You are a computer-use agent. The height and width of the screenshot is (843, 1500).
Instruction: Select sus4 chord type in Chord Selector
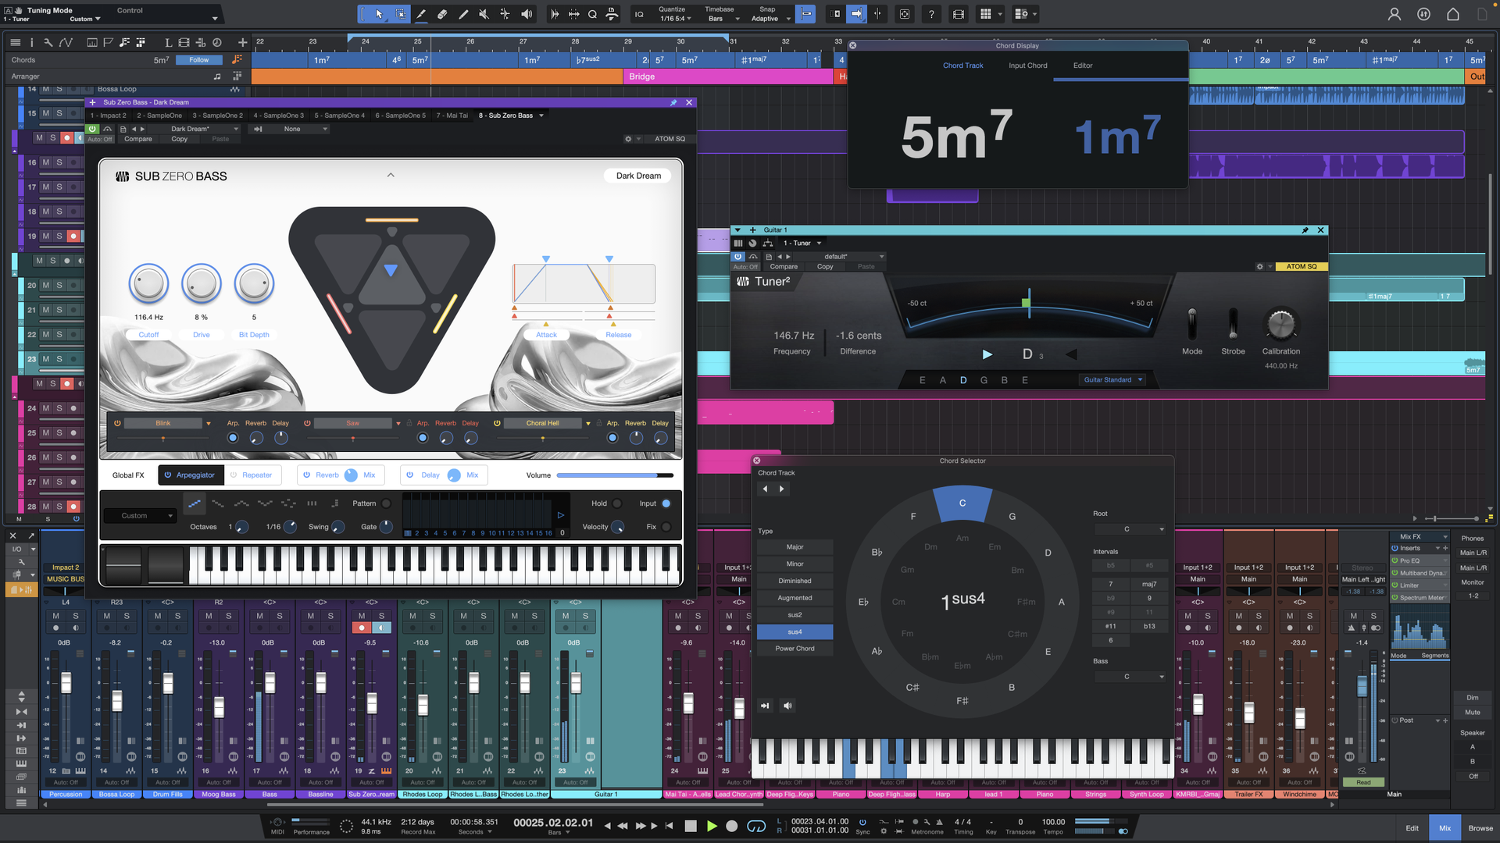click(x=795, y=631)
